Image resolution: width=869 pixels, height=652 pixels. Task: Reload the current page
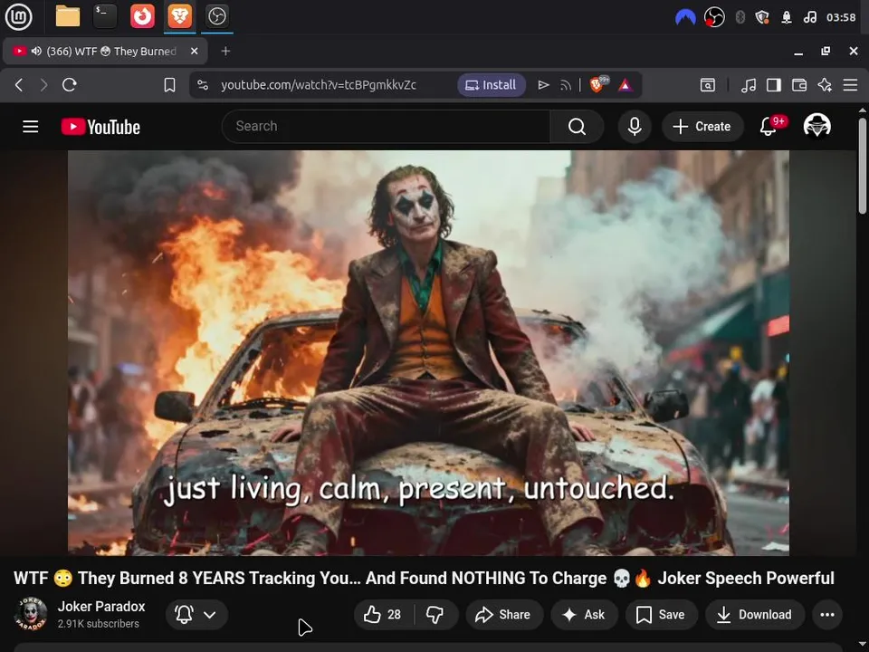(70, 85)
